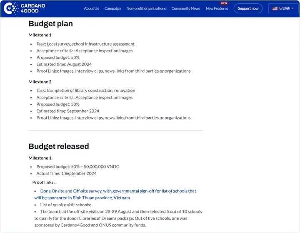Click the 50,000,000 VNDC proposed budget line
Viewport: 300px width, 233px height.
[x=77, y=167]
